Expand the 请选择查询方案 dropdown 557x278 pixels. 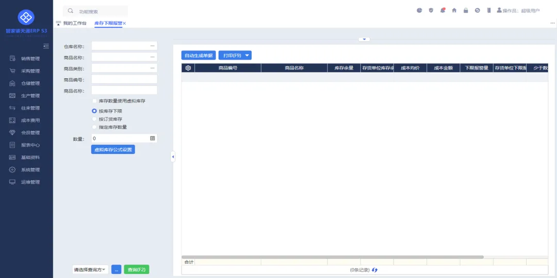pyautogui.click(x=90, y=270)
